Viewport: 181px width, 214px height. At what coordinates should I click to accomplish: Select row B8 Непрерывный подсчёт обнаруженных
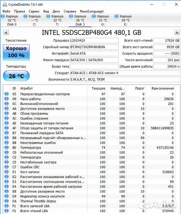(x=90, y=138)
